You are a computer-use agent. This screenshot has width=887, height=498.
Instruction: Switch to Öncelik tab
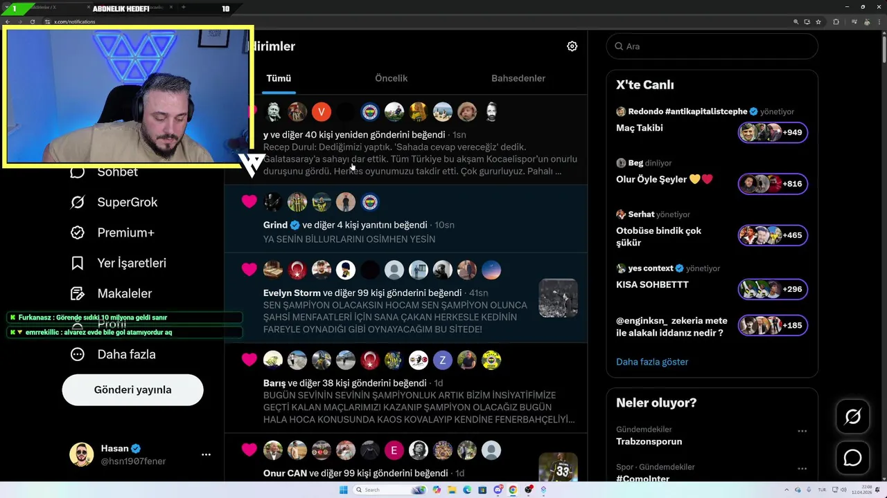pos(392,78)
